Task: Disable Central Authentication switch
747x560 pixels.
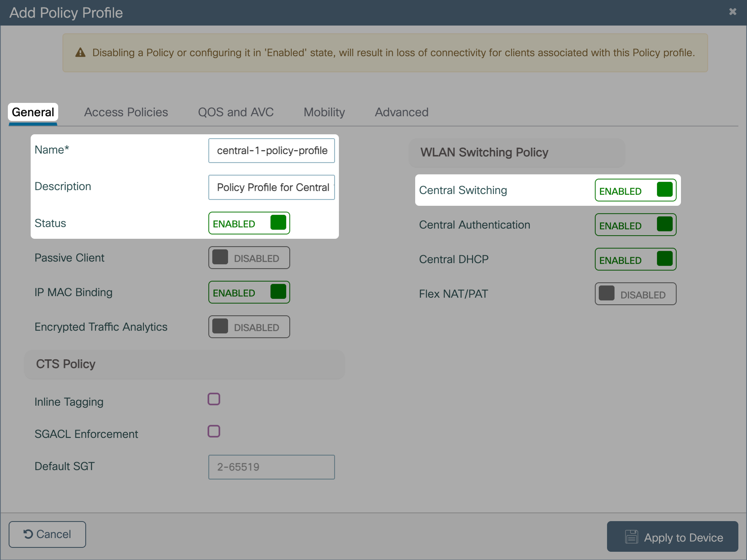Action: pos(635,225)
